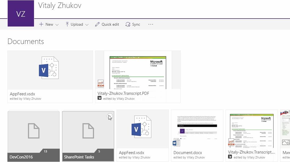Click the New button label

tap(49, 24)
